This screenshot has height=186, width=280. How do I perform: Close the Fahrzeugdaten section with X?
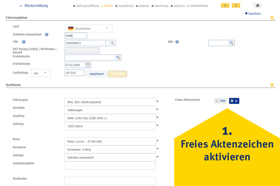272,18
